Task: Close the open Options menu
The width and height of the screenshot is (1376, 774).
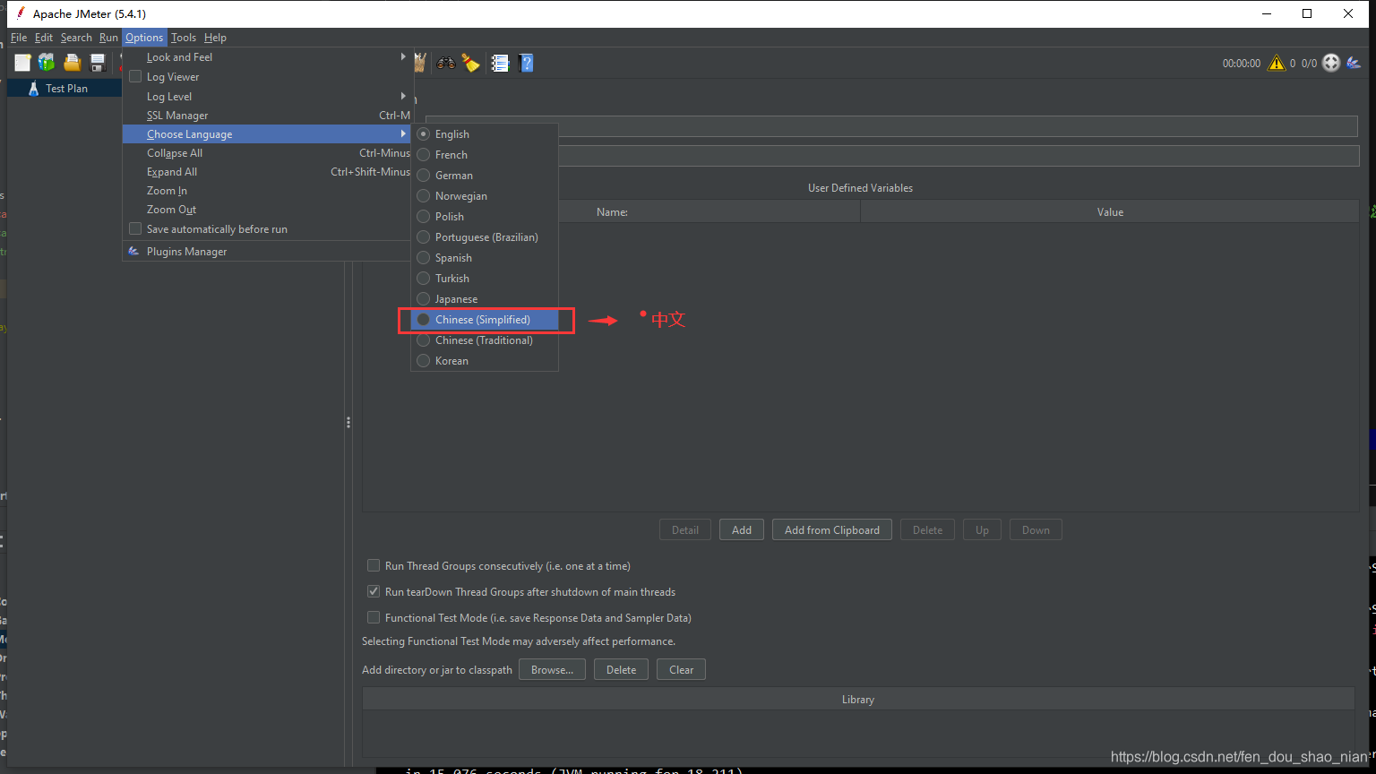Action: pos(144,38)
